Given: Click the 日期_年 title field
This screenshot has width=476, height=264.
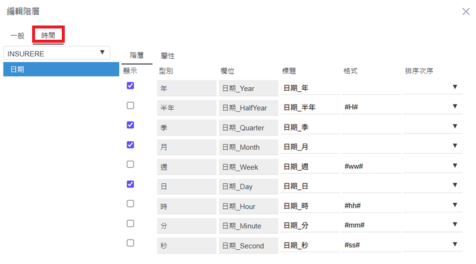Looking at the screenshot, I should coord(309,88).
